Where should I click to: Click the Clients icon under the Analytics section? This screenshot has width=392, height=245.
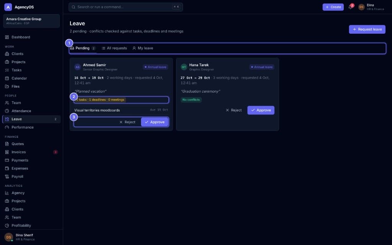click(7, 209)
